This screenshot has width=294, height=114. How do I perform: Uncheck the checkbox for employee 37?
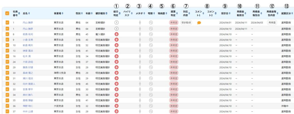(7, 111)
